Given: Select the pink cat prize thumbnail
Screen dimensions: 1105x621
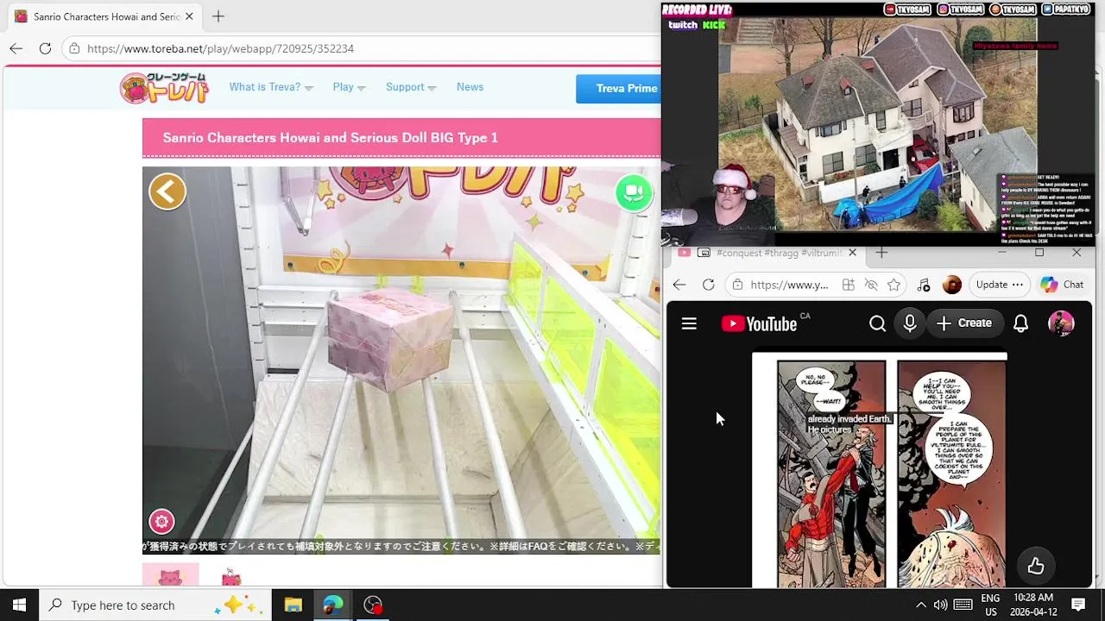Looking at the screenshot, I should (170, 576).
